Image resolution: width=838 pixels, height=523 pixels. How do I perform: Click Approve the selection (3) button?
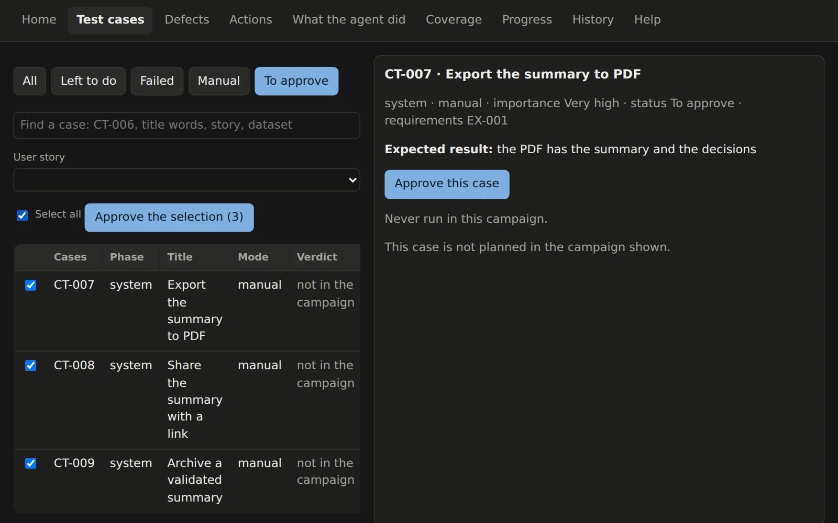(169, 218)
